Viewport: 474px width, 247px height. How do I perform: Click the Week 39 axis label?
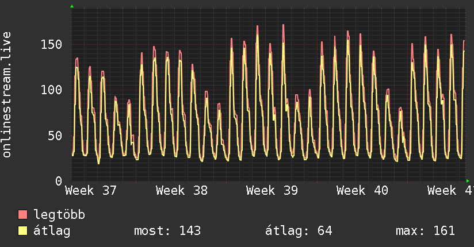pos(272,191)
